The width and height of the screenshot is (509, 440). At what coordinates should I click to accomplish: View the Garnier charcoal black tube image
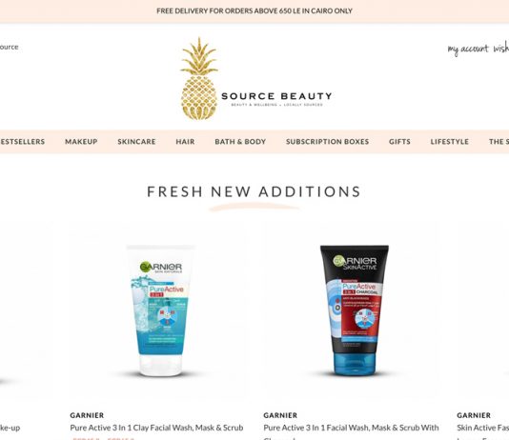[355, 310]
